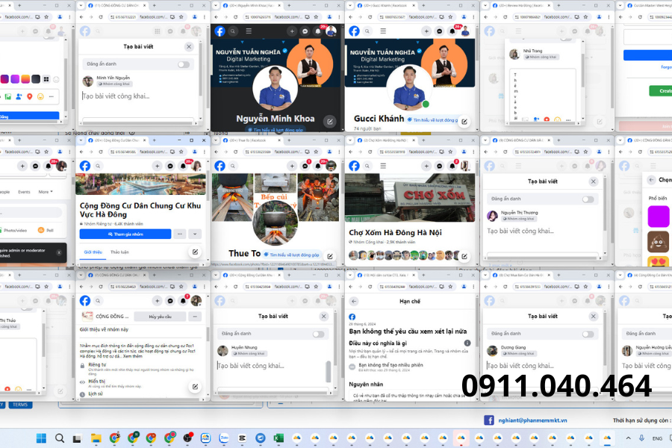
Task: Open Messenger in the Nguyễn Minh Khoa window
Action: tap(305, 31)
